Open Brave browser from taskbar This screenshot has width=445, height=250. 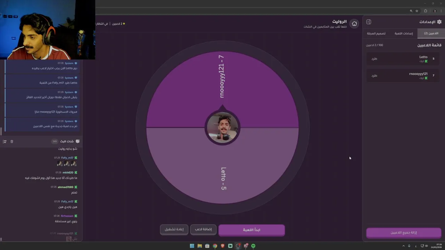click(222, 246)
